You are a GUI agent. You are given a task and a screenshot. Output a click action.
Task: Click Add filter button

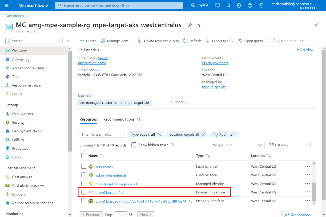pos(224,134)
